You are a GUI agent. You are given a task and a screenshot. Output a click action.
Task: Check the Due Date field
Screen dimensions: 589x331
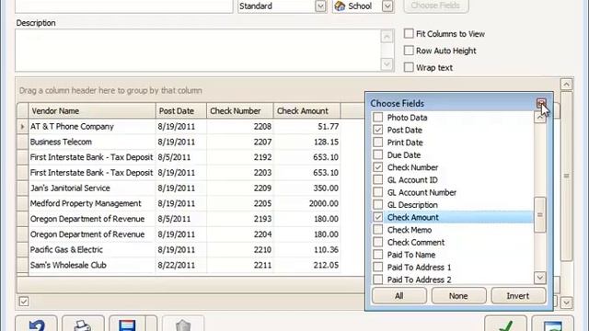coord(378,154)
